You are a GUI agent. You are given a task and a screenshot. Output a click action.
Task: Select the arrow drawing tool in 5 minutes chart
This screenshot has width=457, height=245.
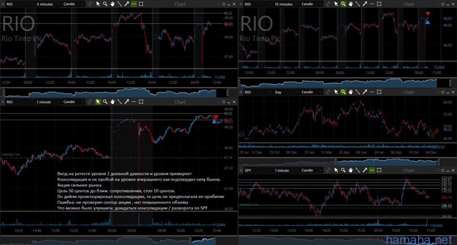(x=127, y=4)
